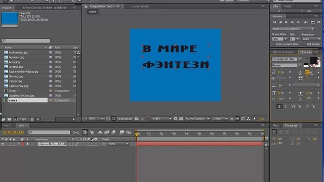Jump to last frame in Preview panel
Screen dimensions: 324x182
299,22
